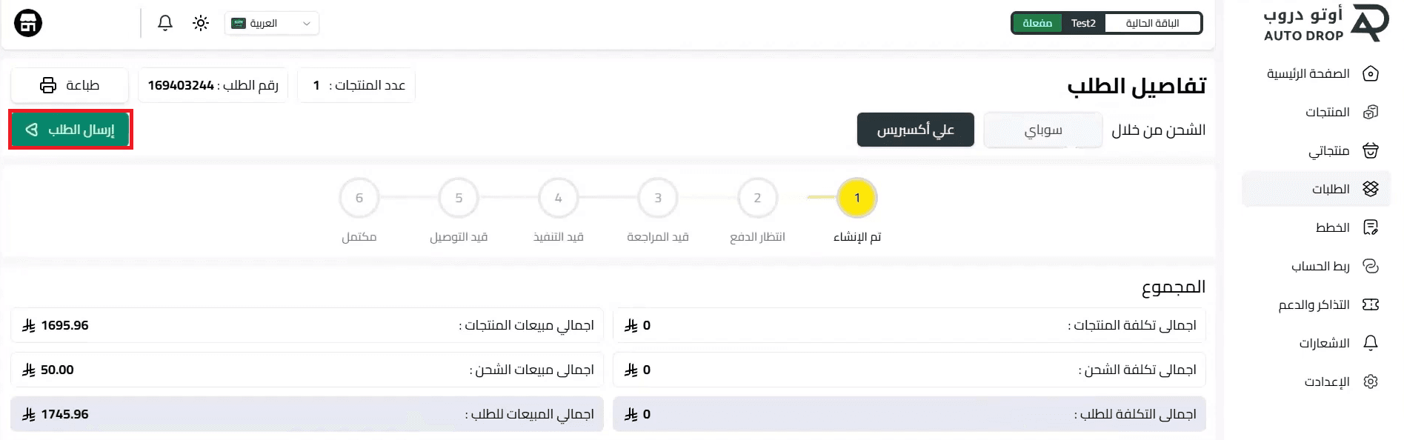Screen dimensions: 1404x440
Task: Click ربط الحساب account link icon
Action: pyautogui.click(x=1371, y=266)
